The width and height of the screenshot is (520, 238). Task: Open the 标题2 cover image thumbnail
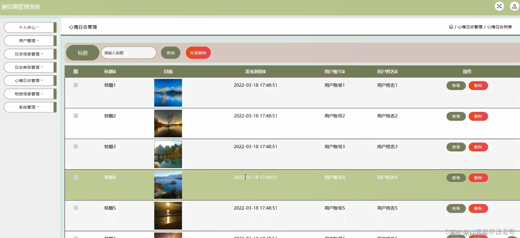(x=168, y=123)
